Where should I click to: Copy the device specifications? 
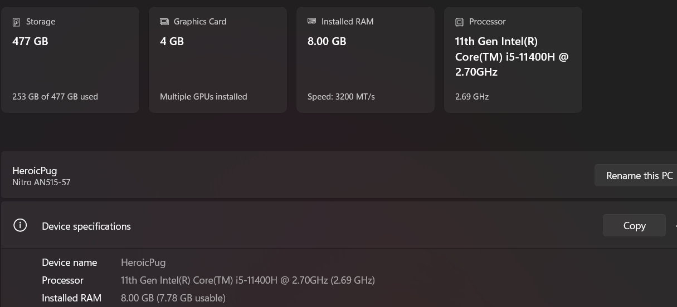(634, 226)
